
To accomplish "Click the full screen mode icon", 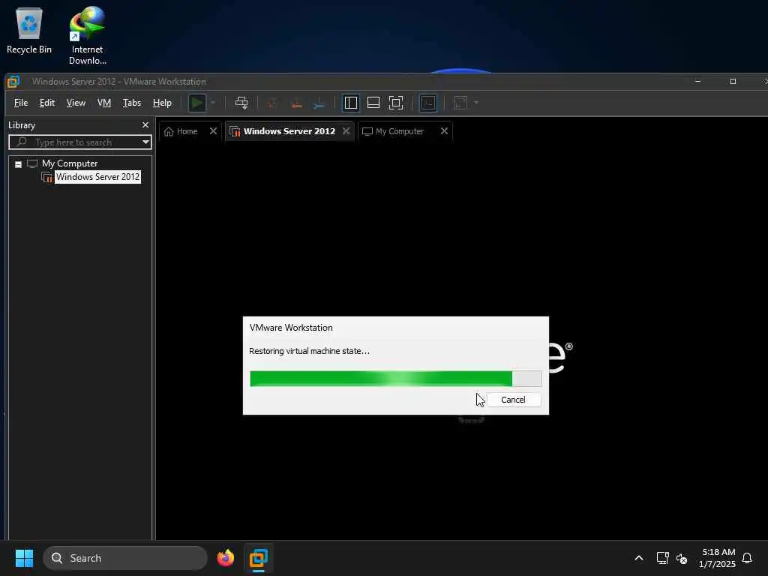I will [396, 103].
